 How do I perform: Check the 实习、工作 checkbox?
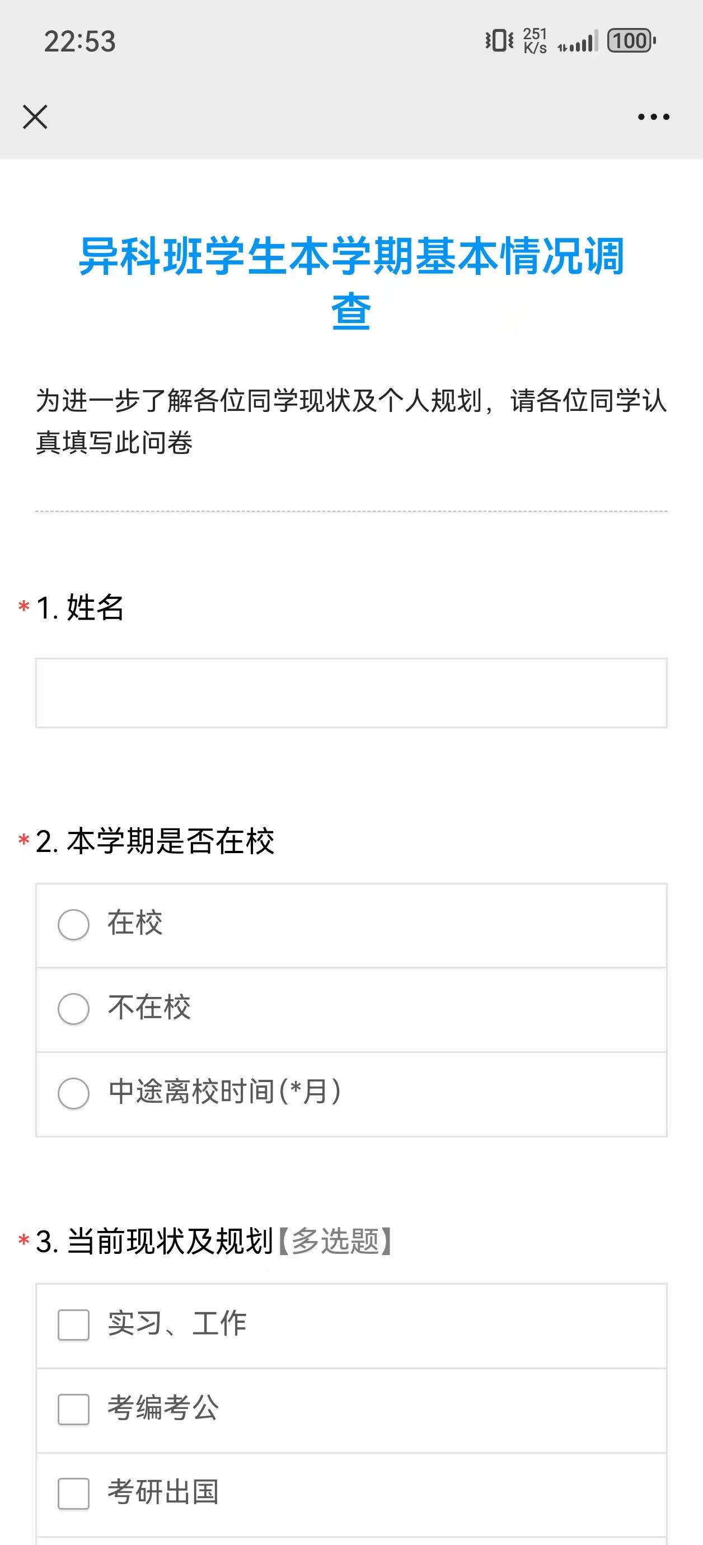(74, 1325)
